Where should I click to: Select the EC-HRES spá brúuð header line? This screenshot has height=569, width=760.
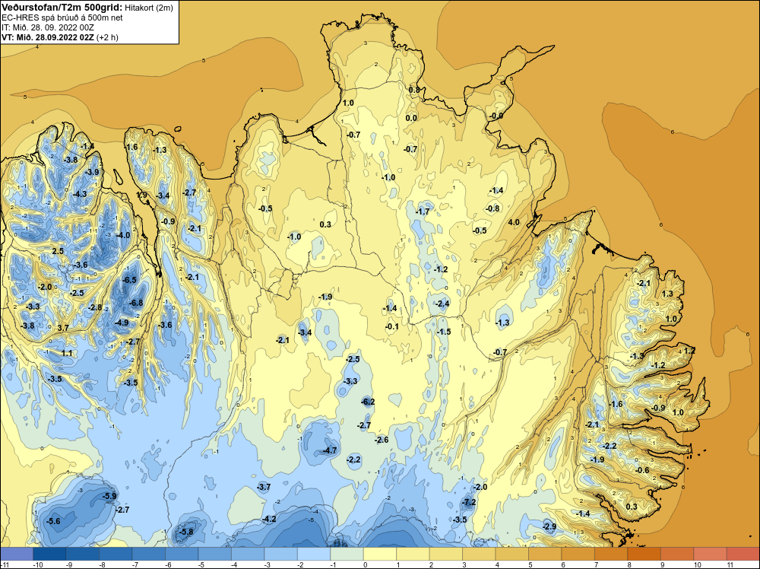(62, 17)
